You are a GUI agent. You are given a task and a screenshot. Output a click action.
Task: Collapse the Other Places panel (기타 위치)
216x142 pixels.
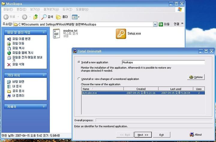(43, 75)
